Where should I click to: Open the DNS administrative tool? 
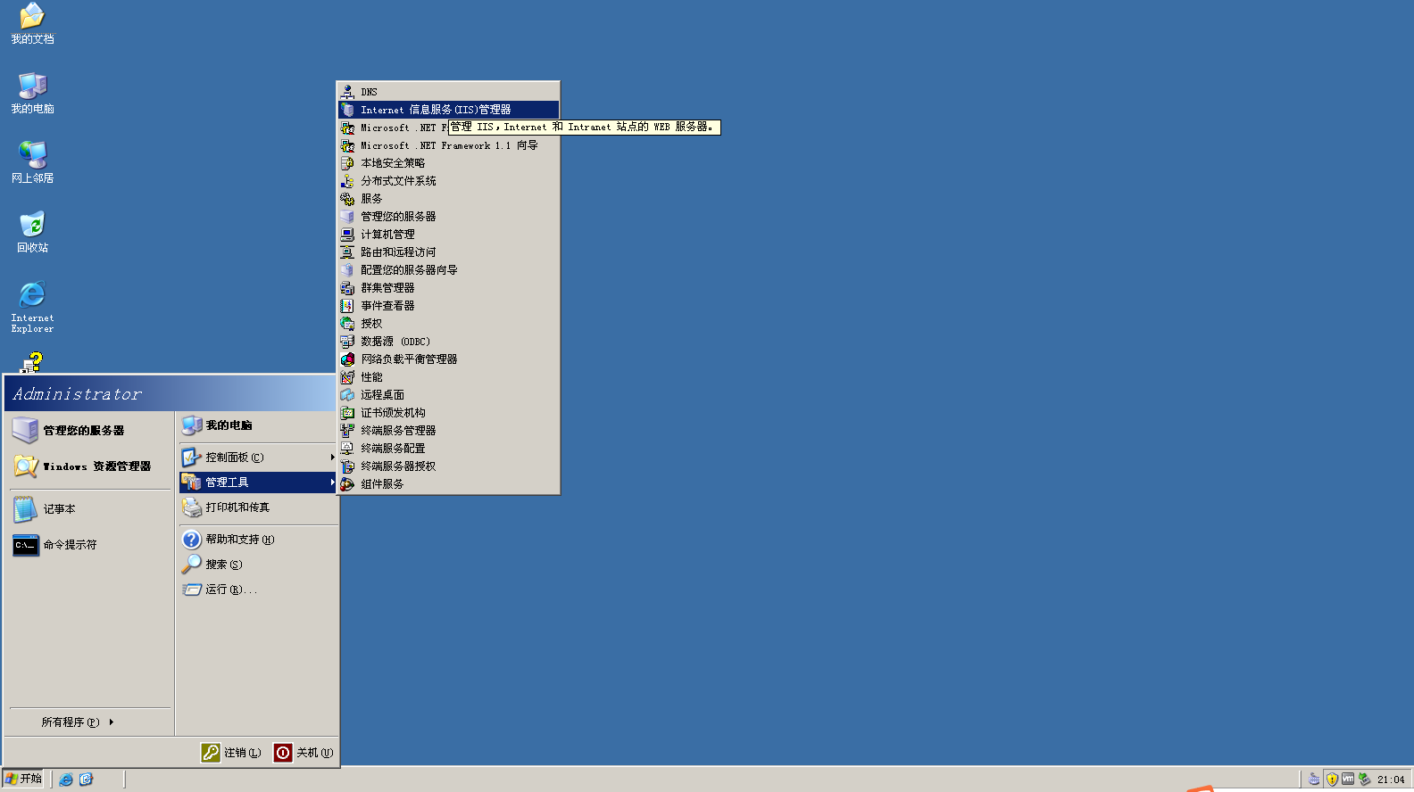click(448, 92)
